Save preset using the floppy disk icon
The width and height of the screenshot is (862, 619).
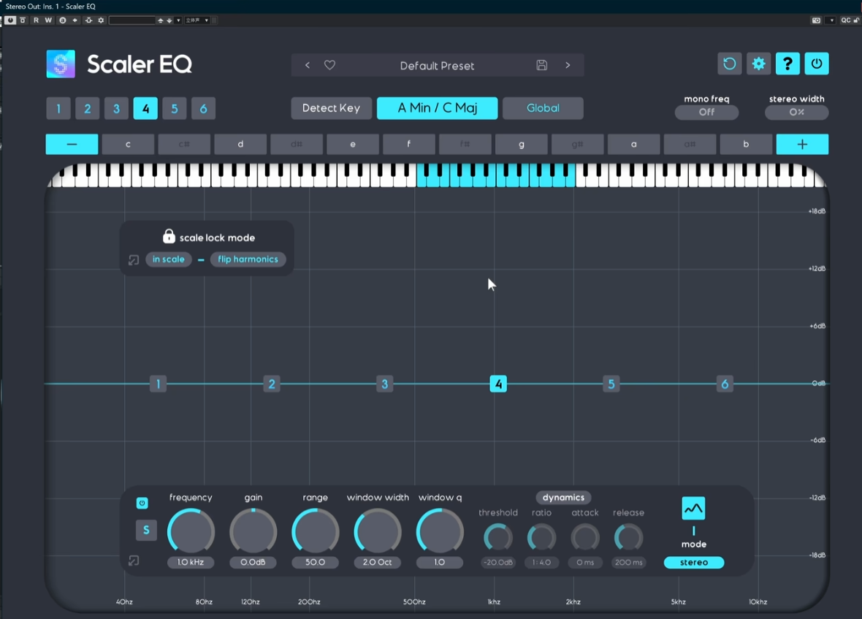(x=541, y=65)
